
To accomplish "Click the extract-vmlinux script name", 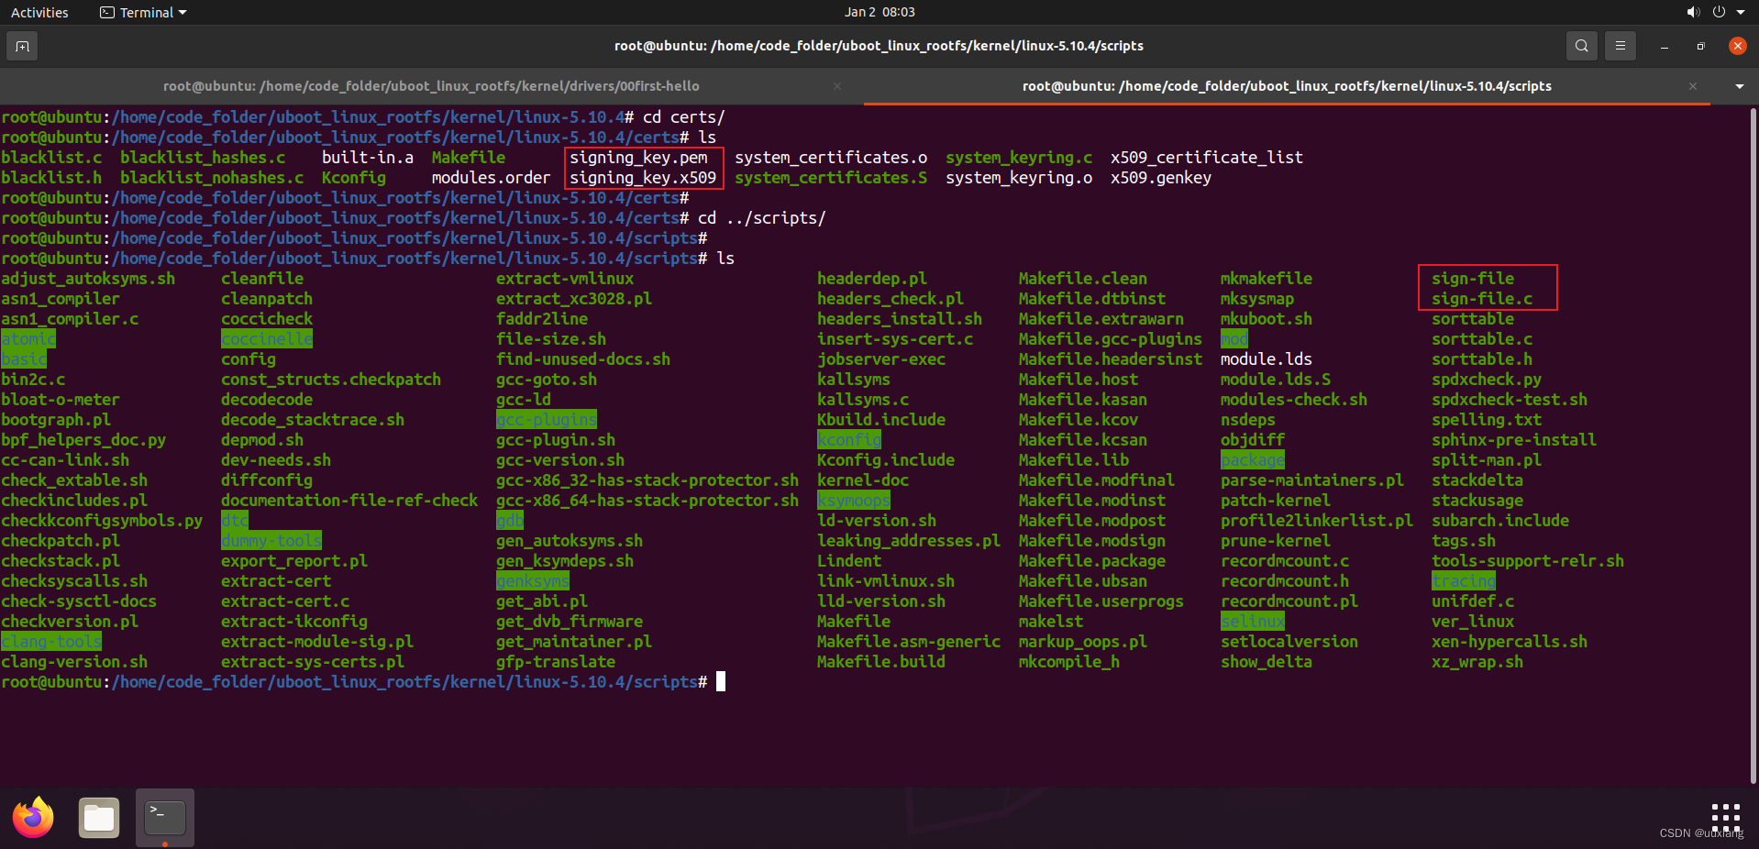I will [x=565, y=279].
